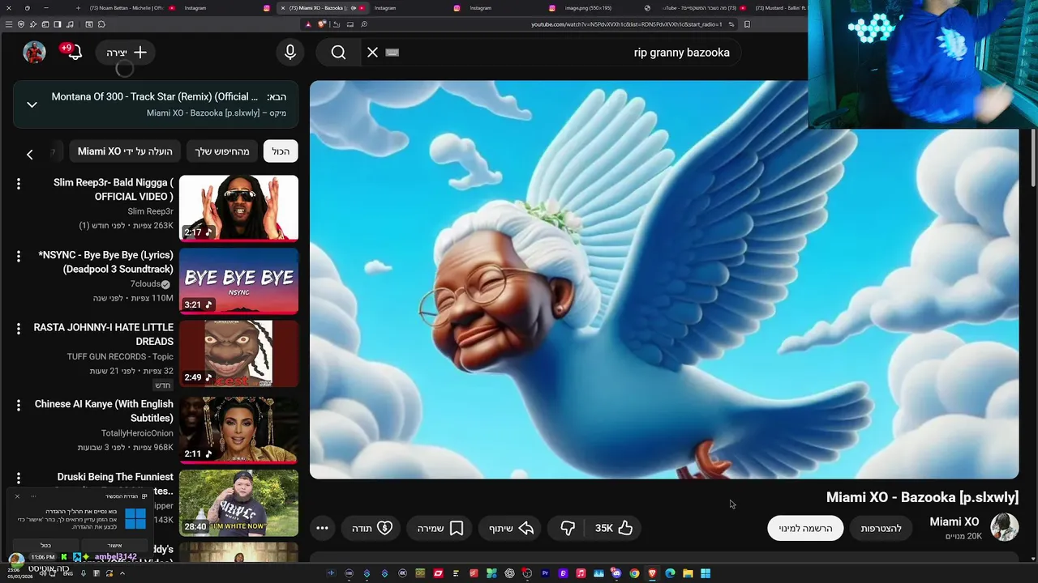1038x583 pixels.
Task: Open the account avatar menu
Action: 34,53
